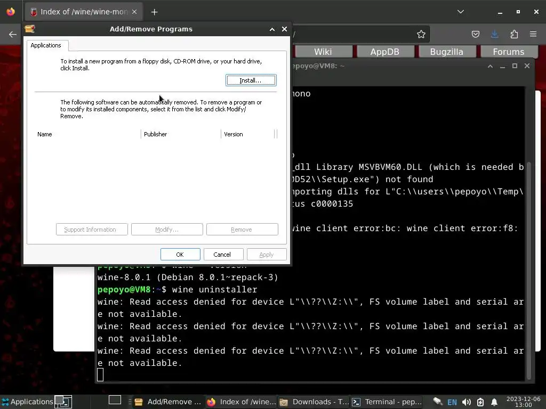Open the notifications bell icon
The image size is (546, 409).
click(x=494, y=402)
